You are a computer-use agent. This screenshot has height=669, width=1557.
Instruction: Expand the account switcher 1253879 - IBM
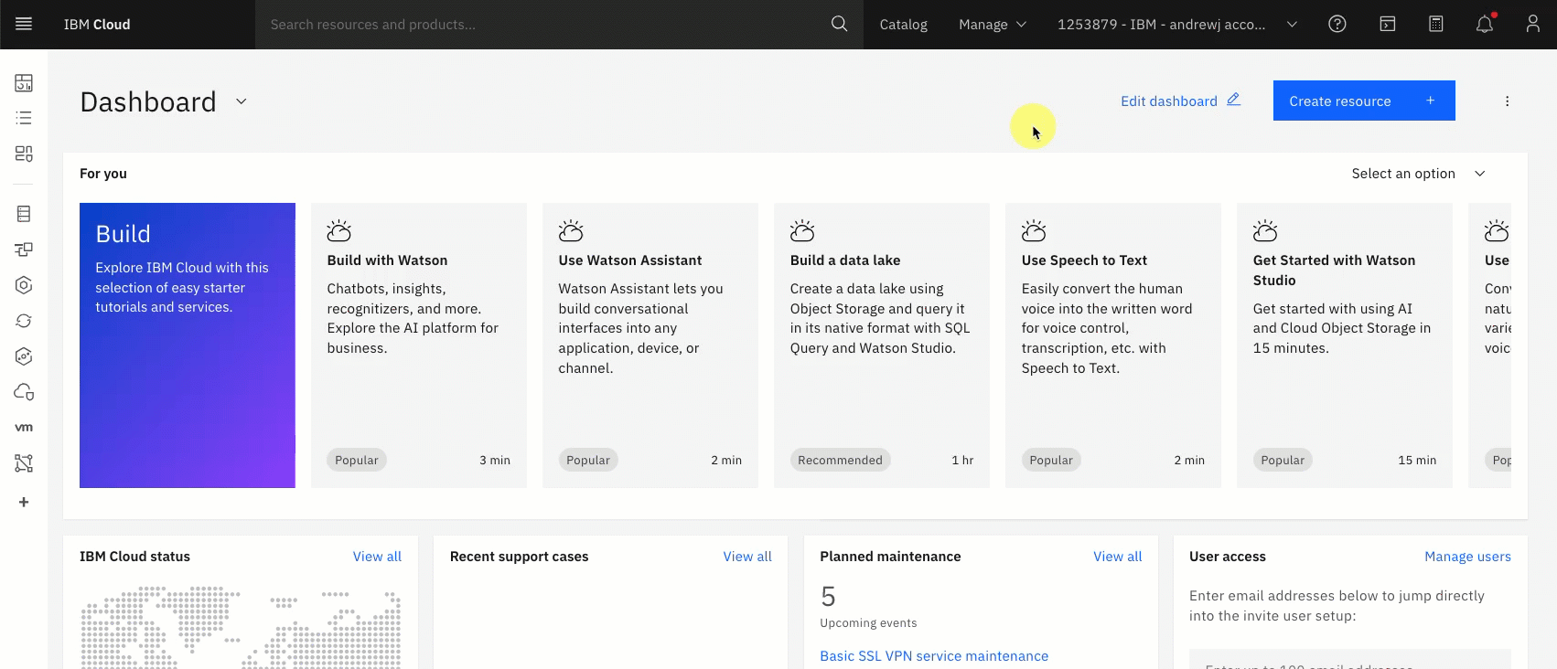point(1177,25)
